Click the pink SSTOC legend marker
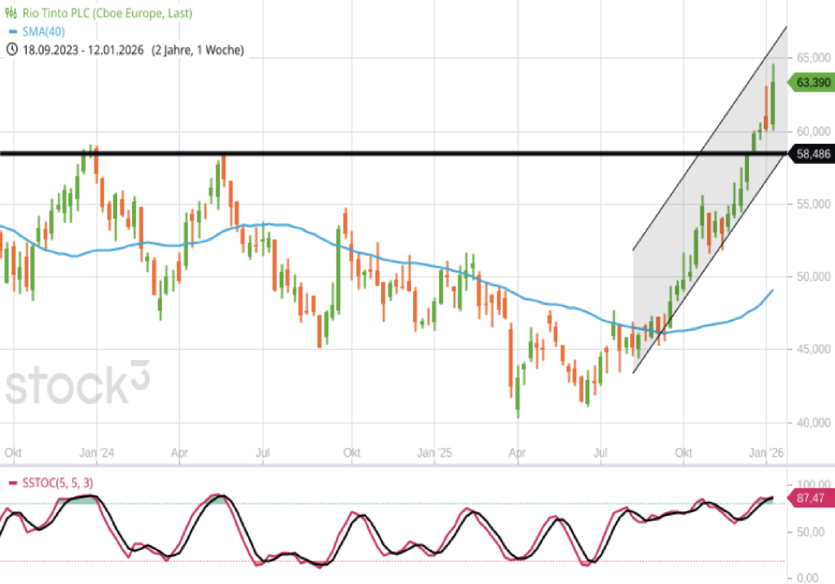Image resolution: width=835 pixels, height=584 pixels. [13, 483]
